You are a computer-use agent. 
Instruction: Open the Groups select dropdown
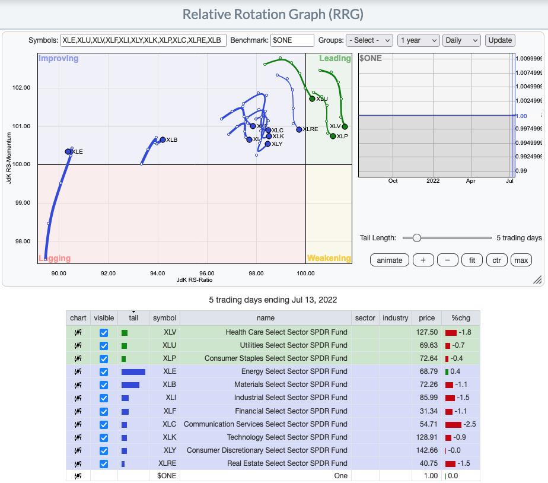coord(369,40)
